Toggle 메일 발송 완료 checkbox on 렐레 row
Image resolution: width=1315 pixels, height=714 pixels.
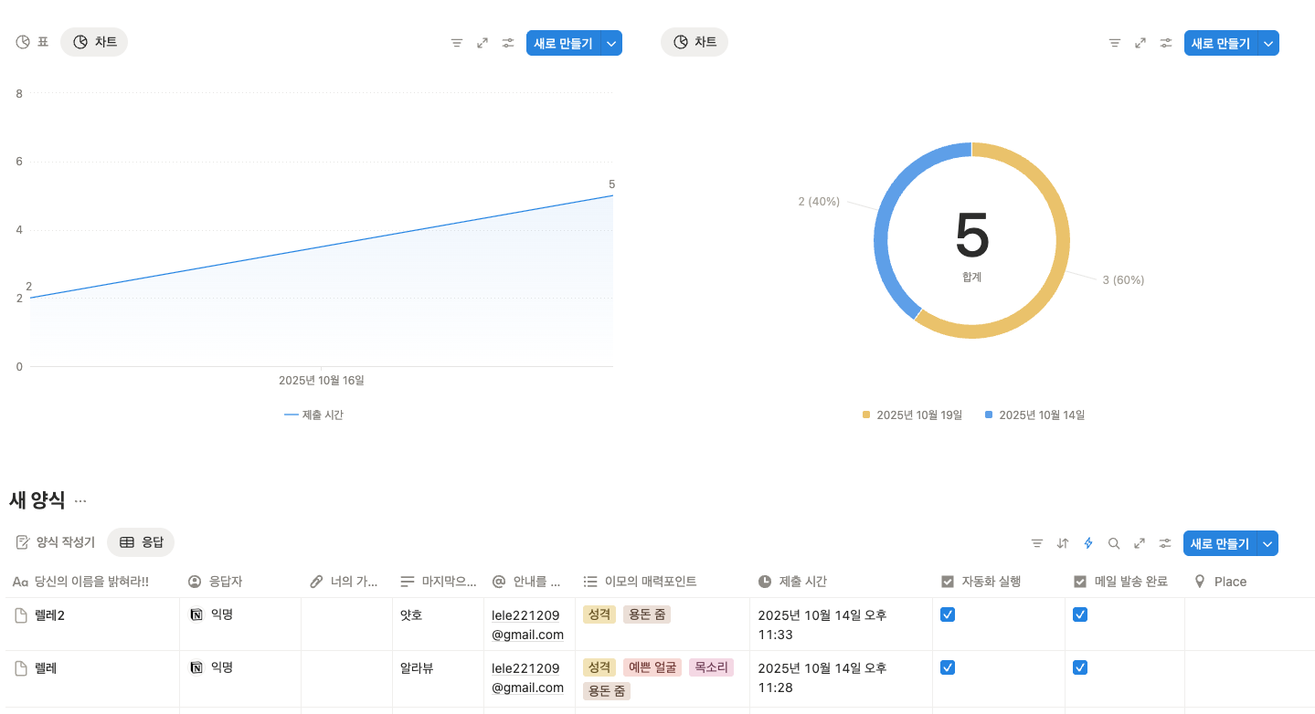(1079, 667)
